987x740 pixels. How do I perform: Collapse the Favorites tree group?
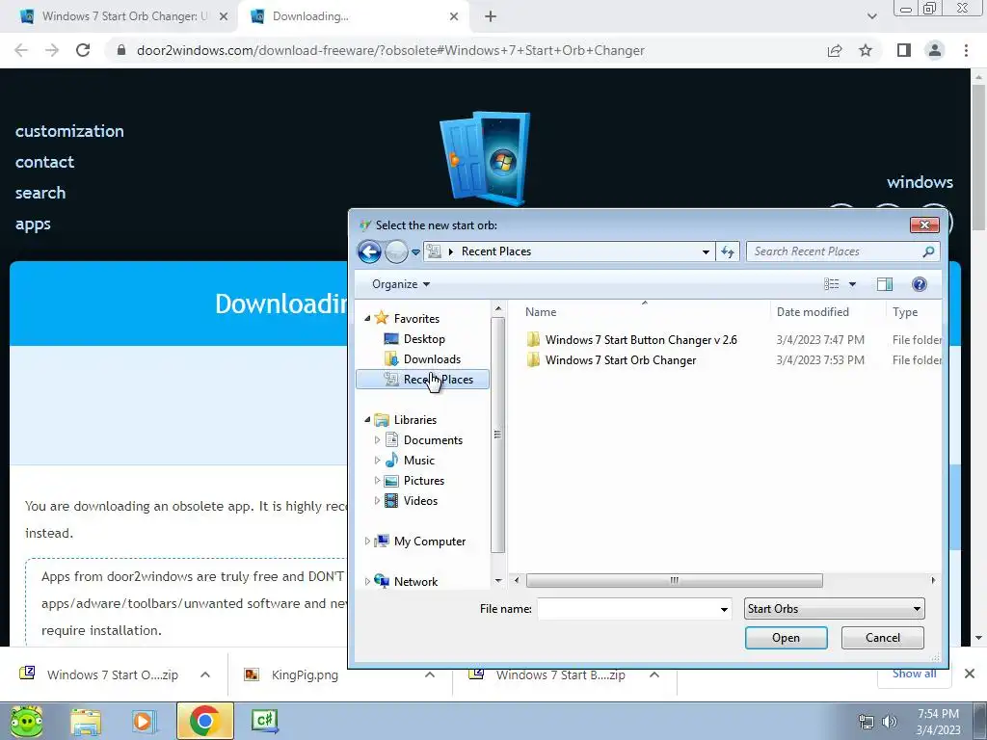click(x=367, y=318)
